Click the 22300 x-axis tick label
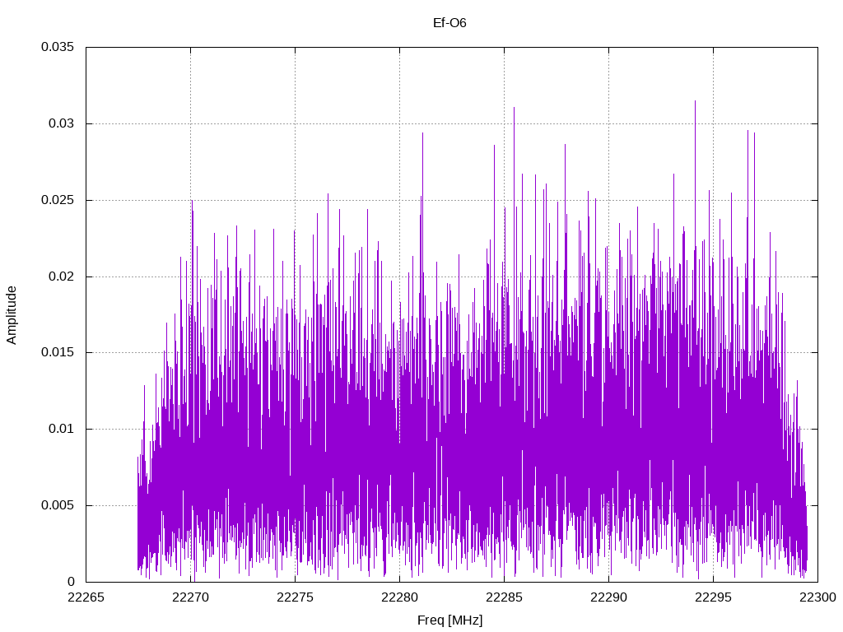Viewport: 843px width, 632px height. [x=817, y=597]
